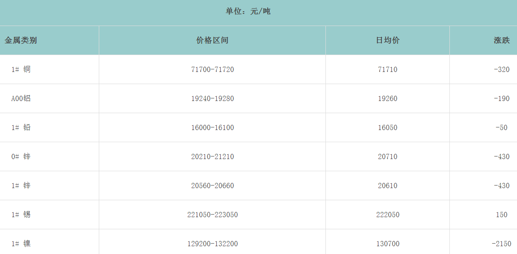This screenshot has height=254, width=517.
Task: Select the 1# 锌 row label
Action: tap(21, 186)
